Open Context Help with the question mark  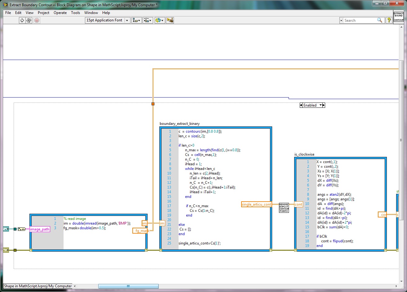point(389,20)
